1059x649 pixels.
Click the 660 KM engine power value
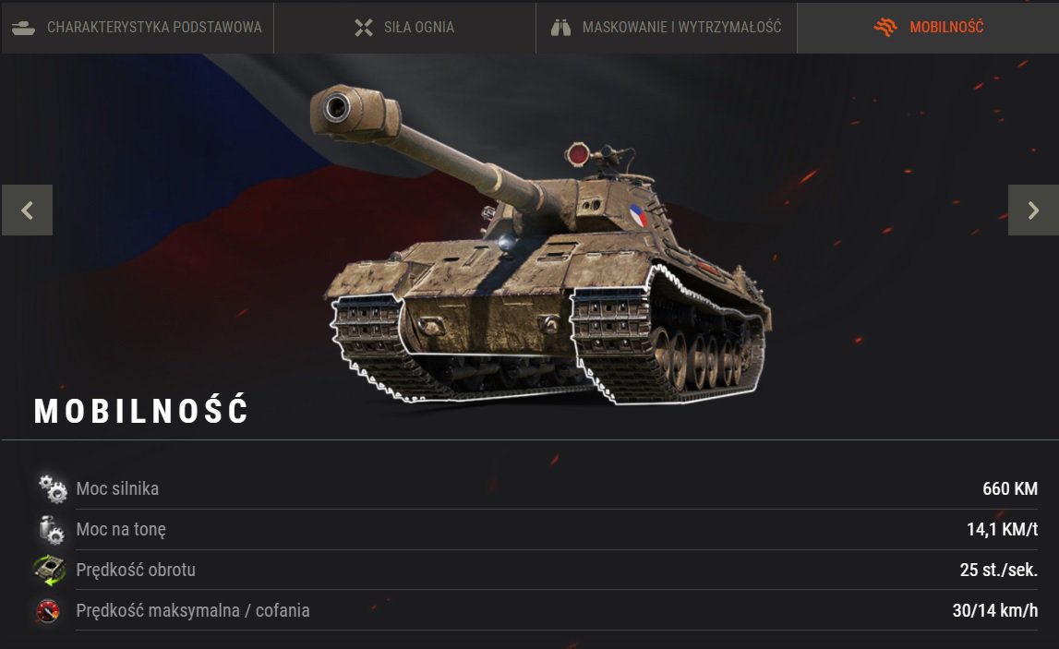[1010, 488]
